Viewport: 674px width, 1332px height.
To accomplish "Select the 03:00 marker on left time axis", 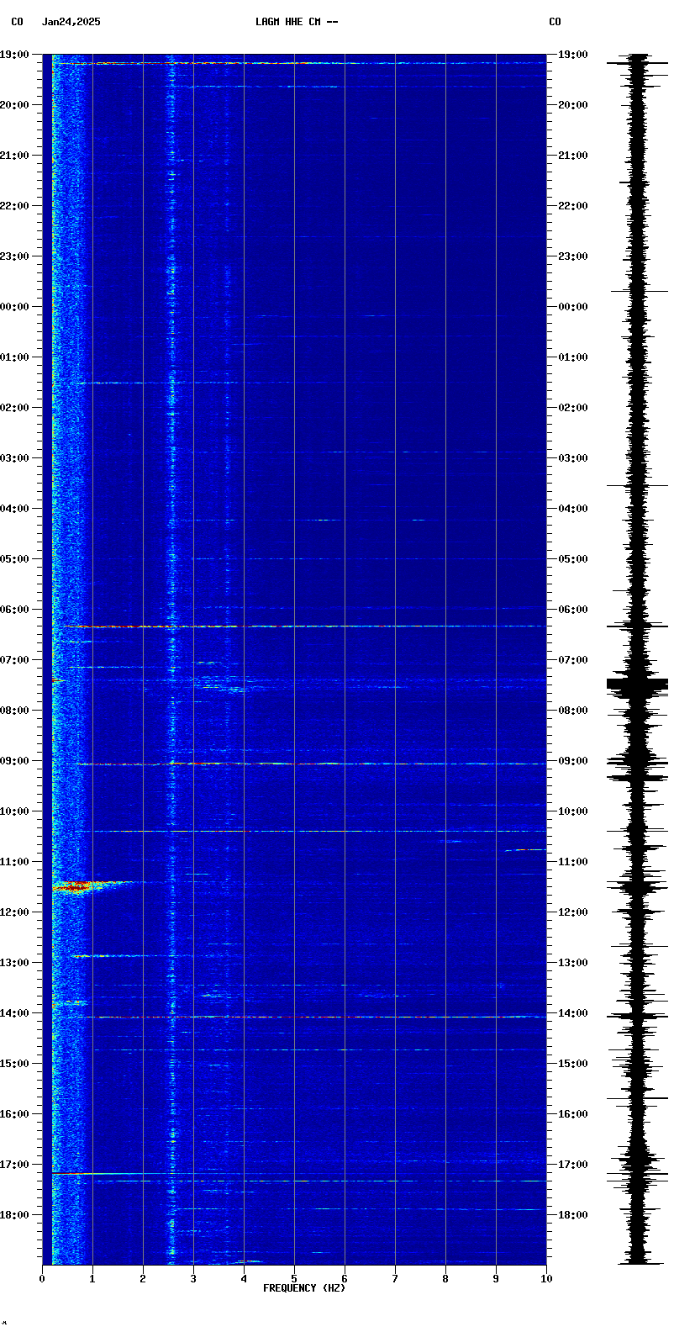I will (x=15, y=458).
